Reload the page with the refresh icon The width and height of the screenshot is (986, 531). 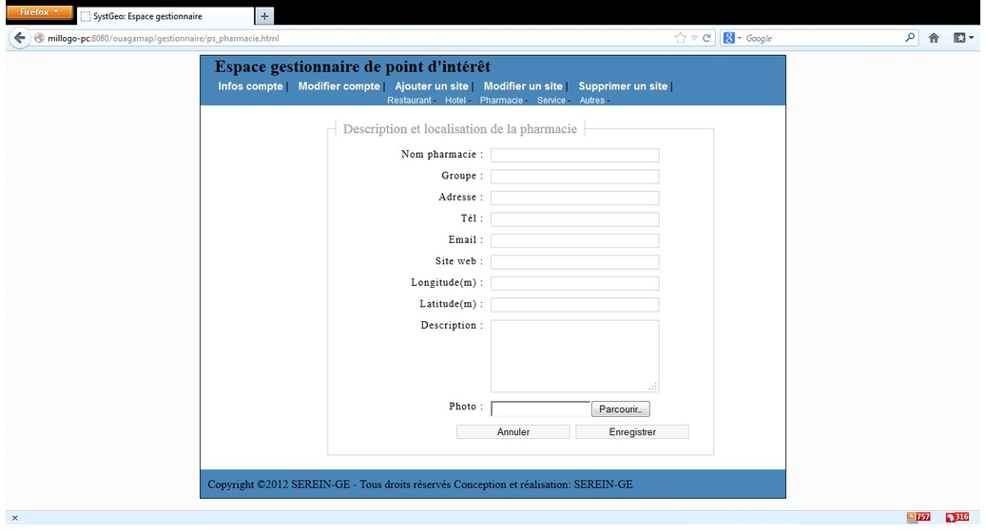coord(706,38)
